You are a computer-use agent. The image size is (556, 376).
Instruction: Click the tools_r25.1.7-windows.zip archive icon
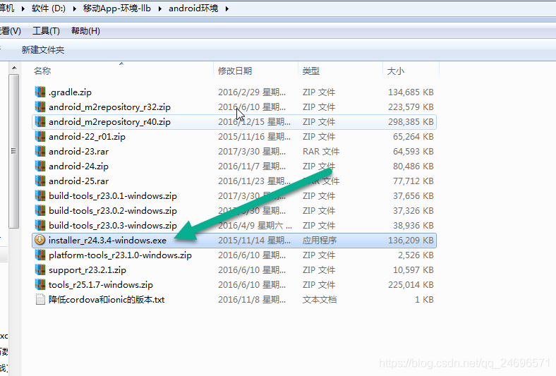[x=40, y=285]
